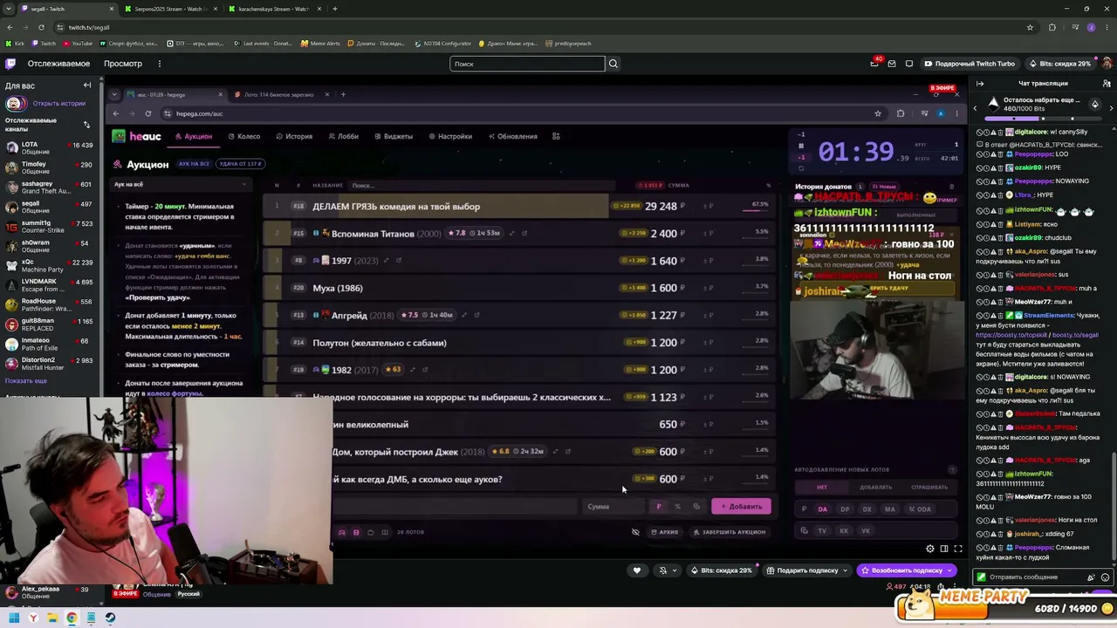This screenshot has height=628, width=1117.
Task: Open chat settings gear under the stream
Action: click(x=930, y=549)
